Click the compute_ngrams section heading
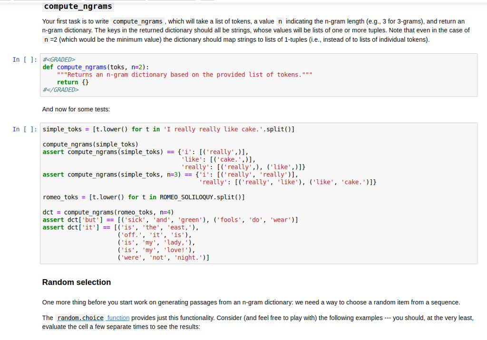Viewport: 487px width, 340px height. click(x=78, y=6)
